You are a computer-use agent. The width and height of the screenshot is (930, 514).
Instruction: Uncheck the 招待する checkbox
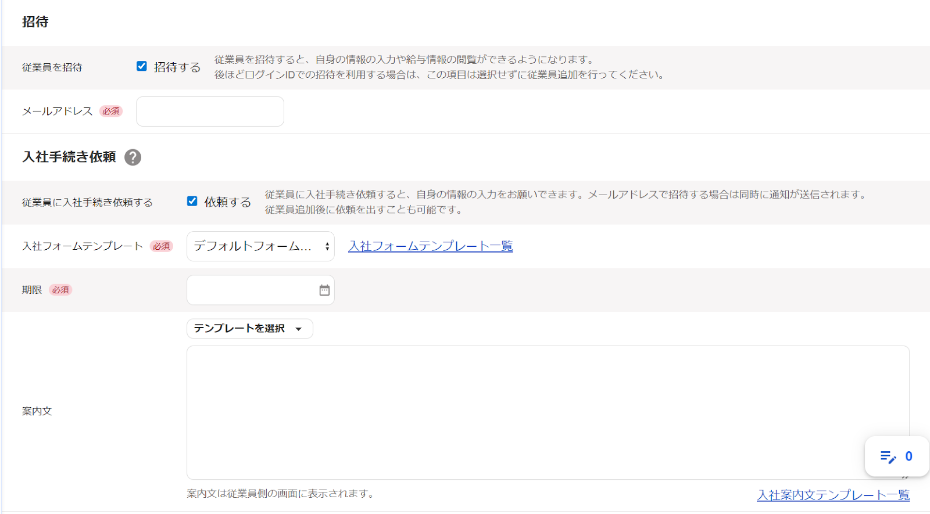tap(142, 66)
